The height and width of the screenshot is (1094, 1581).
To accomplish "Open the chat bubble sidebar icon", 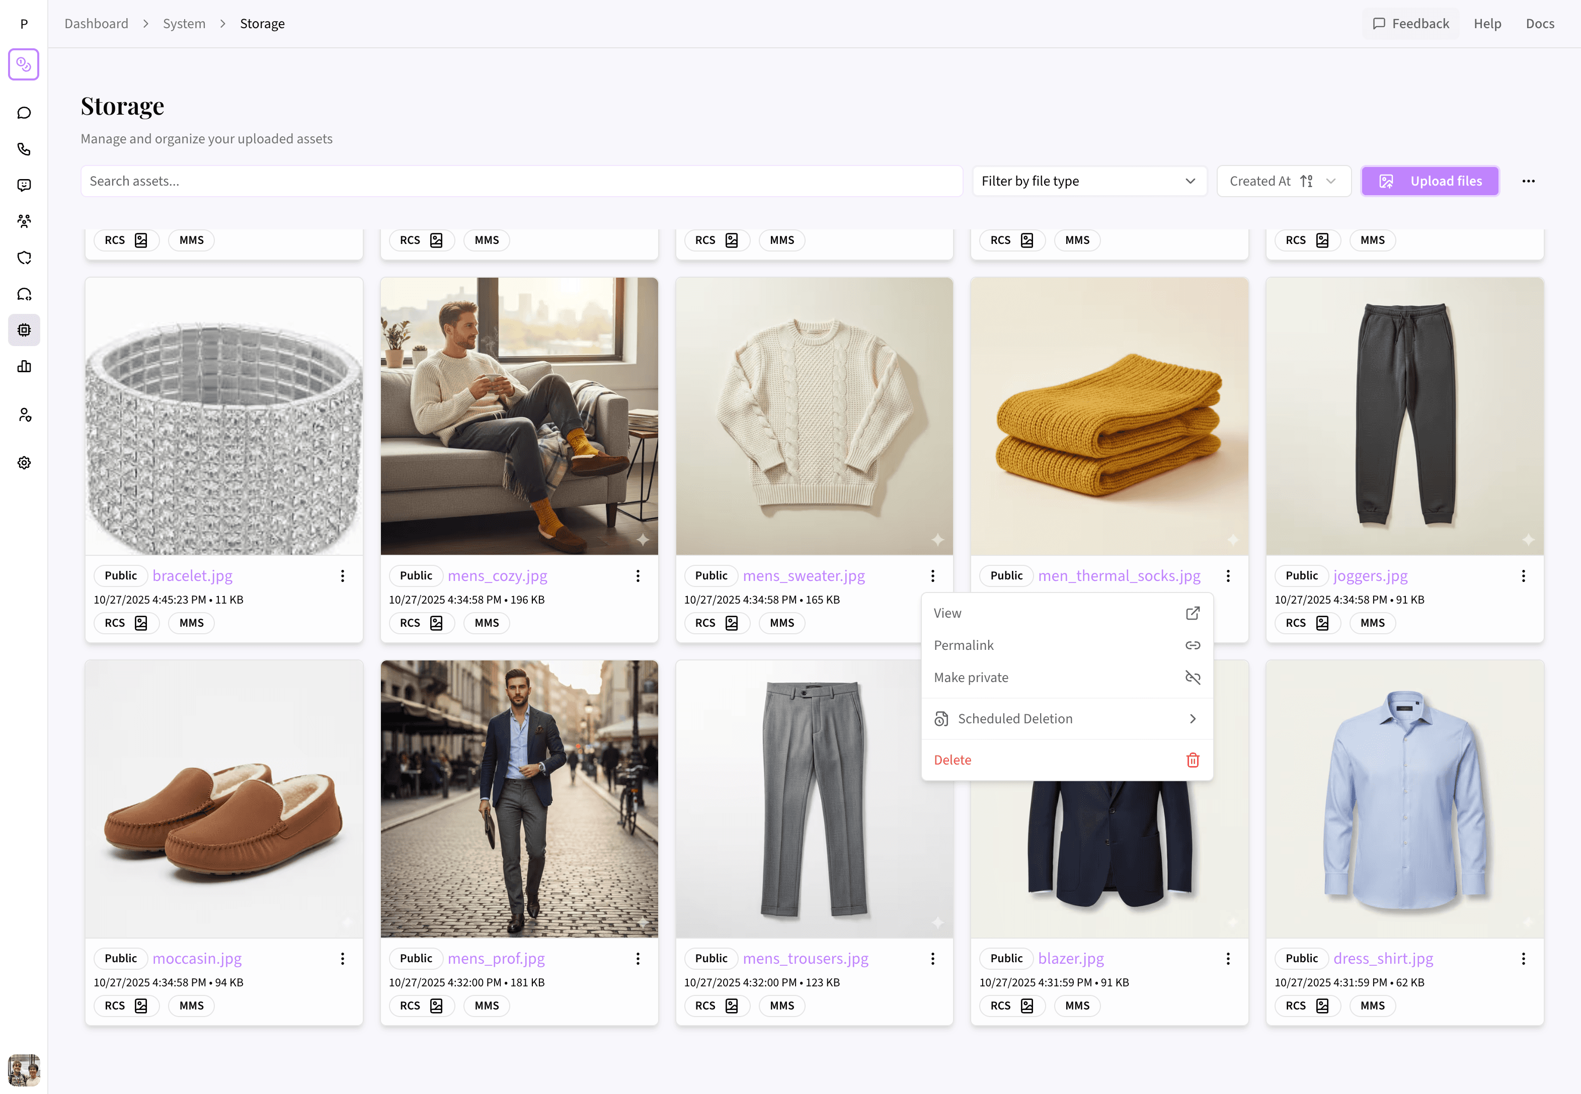I will (24, 112).
